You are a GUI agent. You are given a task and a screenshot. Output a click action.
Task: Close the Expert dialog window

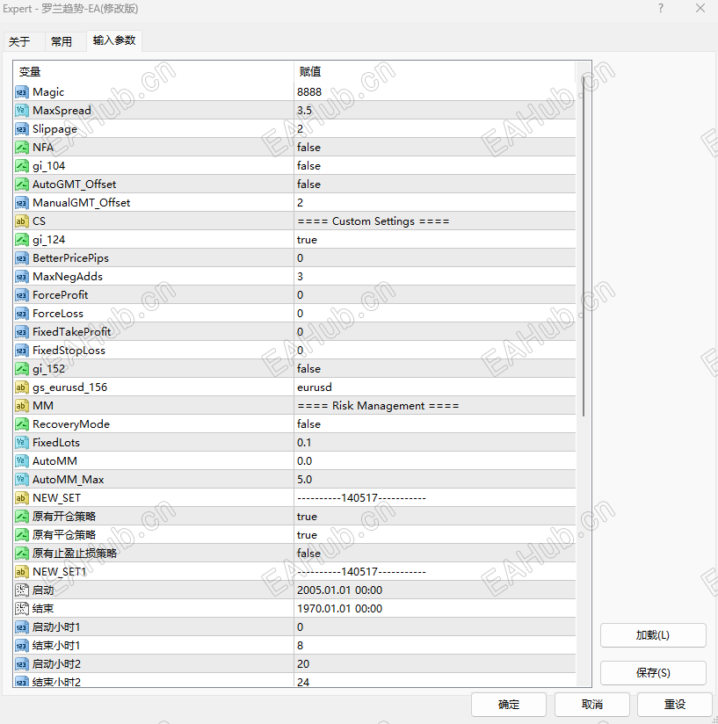[700, 8]
